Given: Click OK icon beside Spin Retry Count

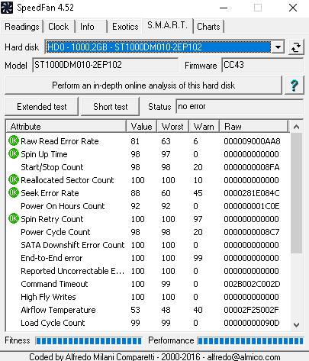Looking at the screenshot, I should 14,218.
